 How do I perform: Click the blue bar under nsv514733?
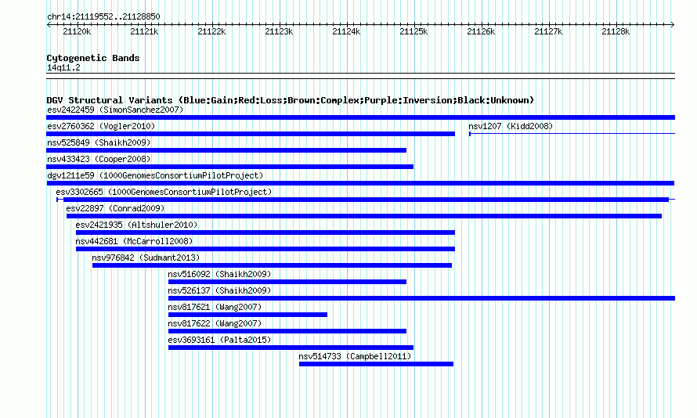tap(377, 364)
